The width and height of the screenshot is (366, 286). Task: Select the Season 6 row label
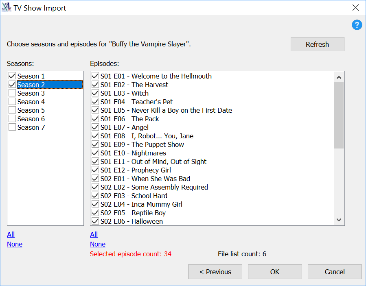point(31,119)
